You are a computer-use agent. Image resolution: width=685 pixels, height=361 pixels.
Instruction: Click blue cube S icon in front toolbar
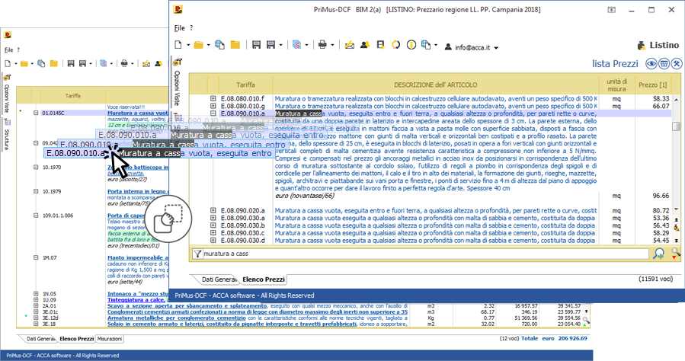point(297,44)
